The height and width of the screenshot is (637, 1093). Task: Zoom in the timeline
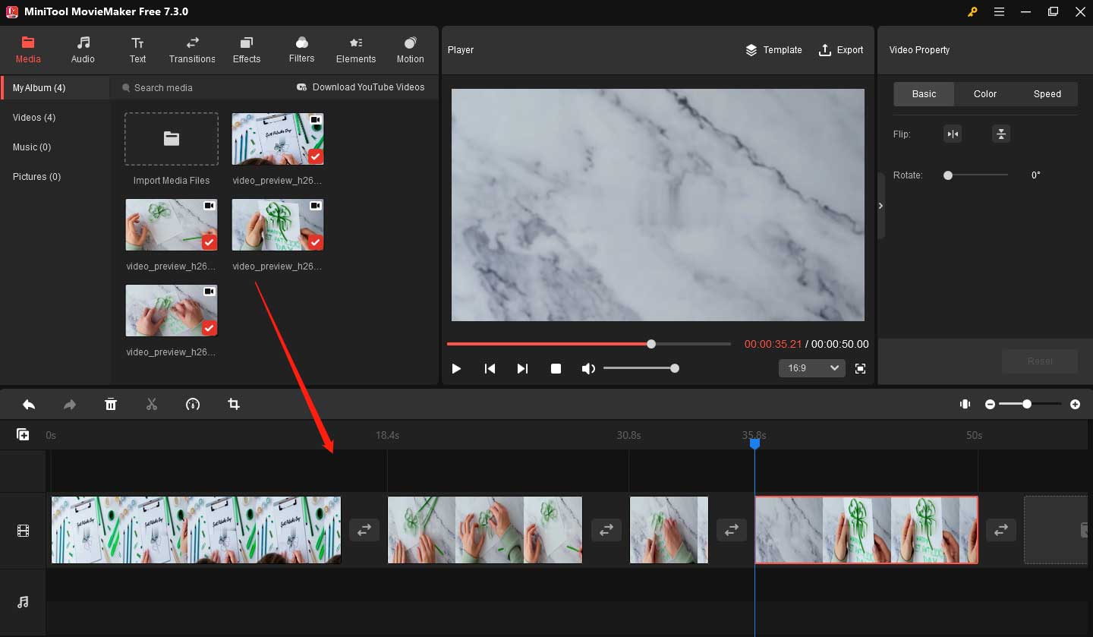1075,405
